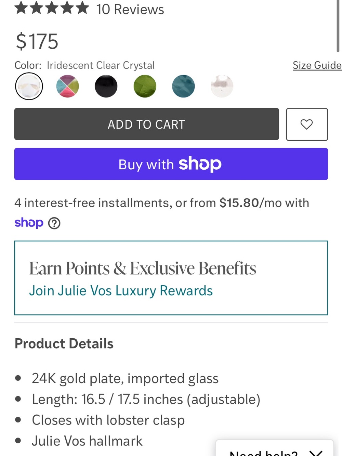The height and width of the screenshot is (456, 342).
Task: Join Julie Vos Luxury Rewards link
Action: (x=121, y=291)
